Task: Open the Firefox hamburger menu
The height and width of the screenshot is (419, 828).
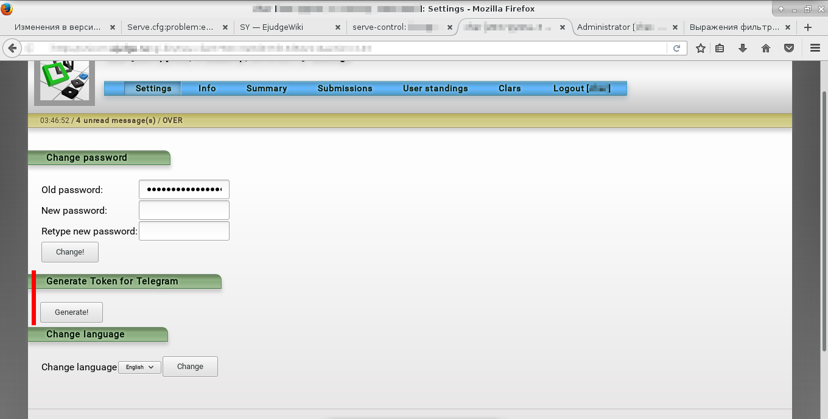Action: coord(815,48)
